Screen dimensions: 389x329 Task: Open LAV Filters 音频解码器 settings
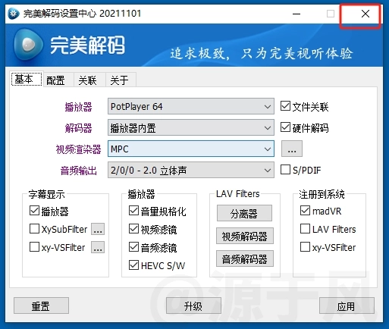(245, 258)
